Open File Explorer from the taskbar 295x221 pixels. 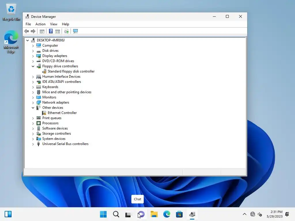click(x=154, y=214)
